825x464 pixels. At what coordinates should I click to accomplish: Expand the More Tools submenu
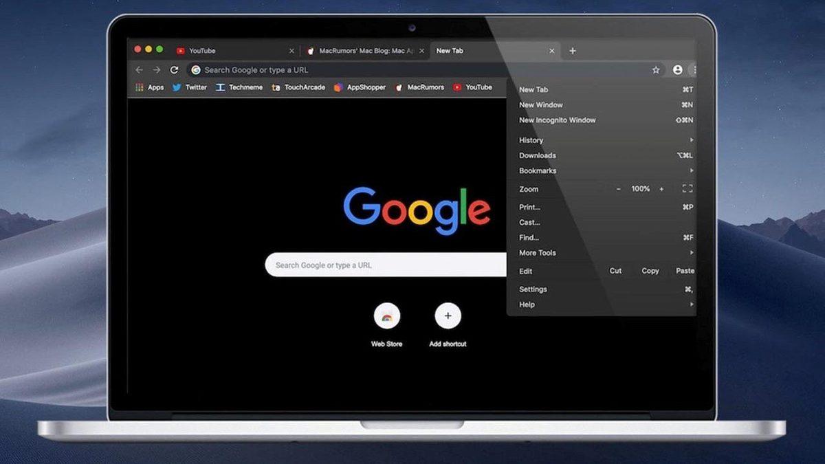pos(537,252)
